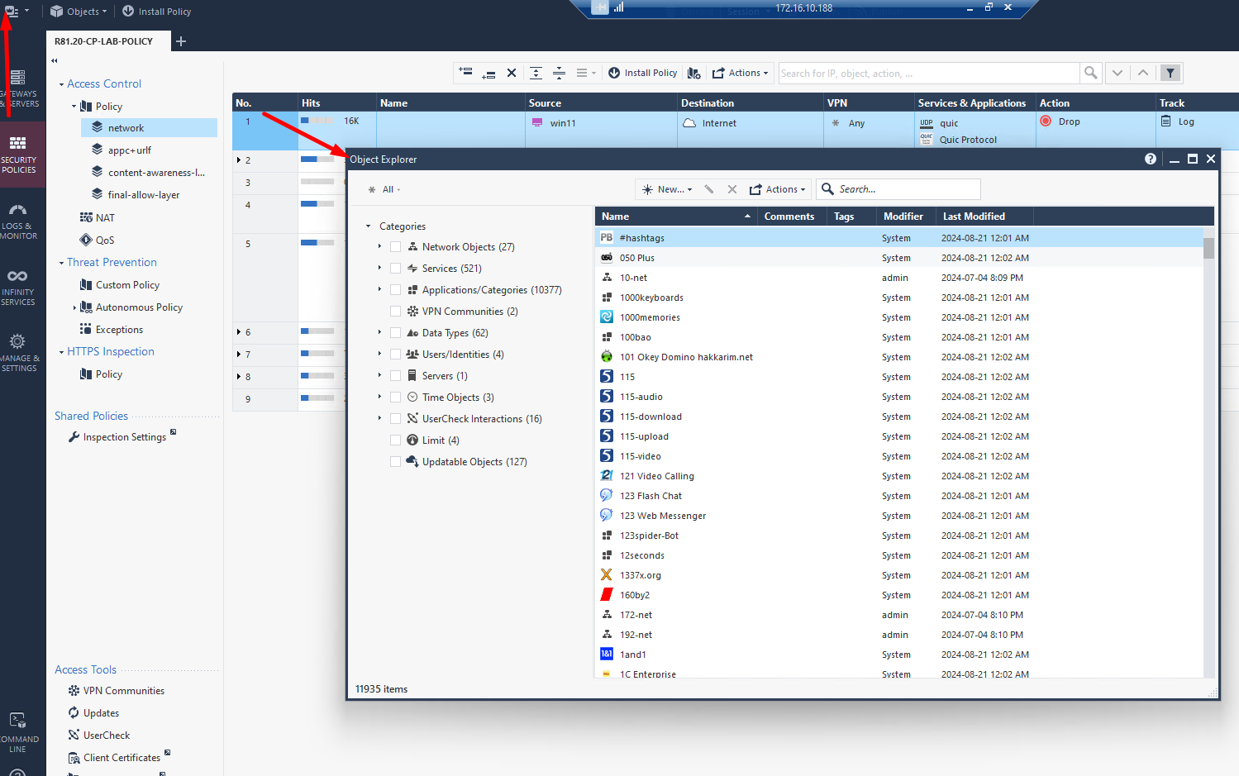Click the win11 source object icon in rule 1

click(538, 123)
